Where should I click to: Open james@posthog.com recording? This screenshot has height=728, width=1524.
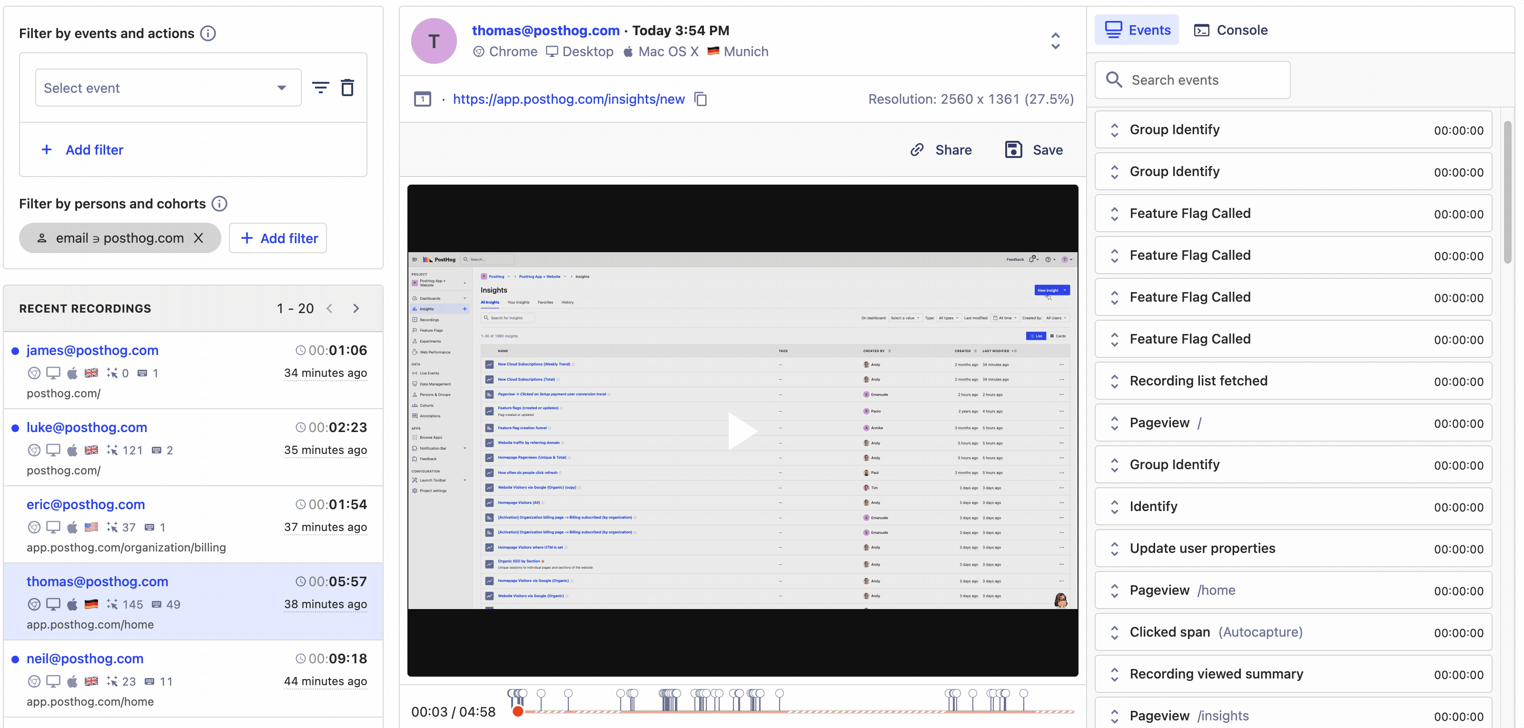pyautogui.click(x=193, y=370)
